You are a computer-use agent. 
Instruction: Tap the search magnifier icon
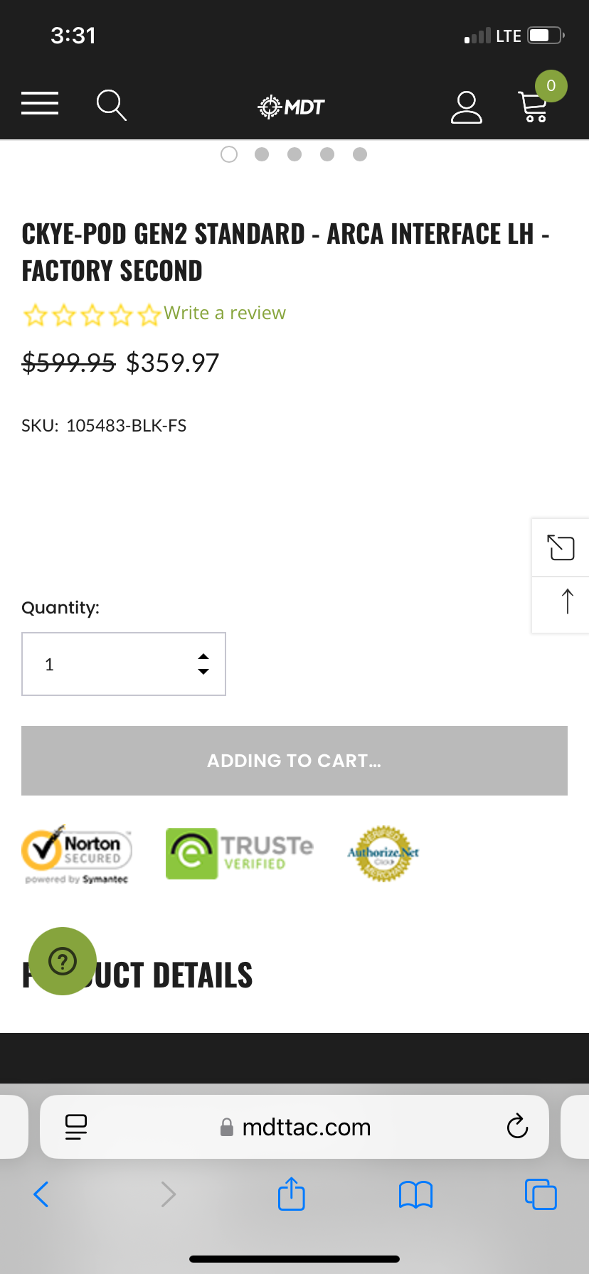(x=112, y=105)
